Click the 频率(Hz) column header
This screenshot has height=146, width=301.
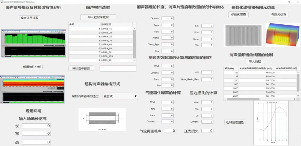pyautogui.click(x=231, y=68)
